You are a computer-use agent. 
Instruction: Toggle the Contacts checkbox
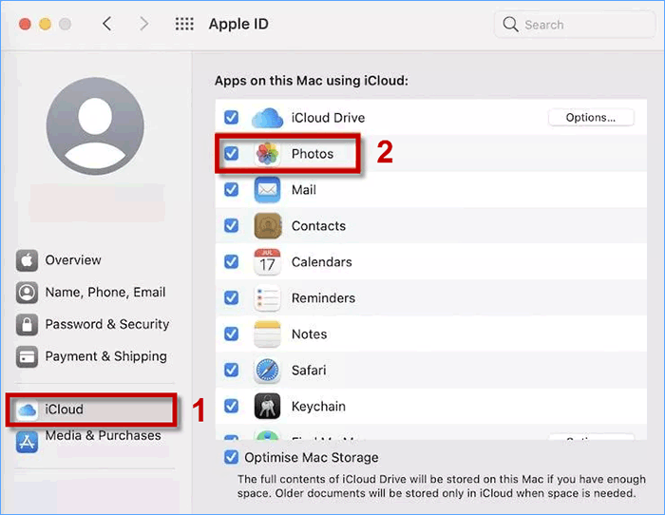231,225
